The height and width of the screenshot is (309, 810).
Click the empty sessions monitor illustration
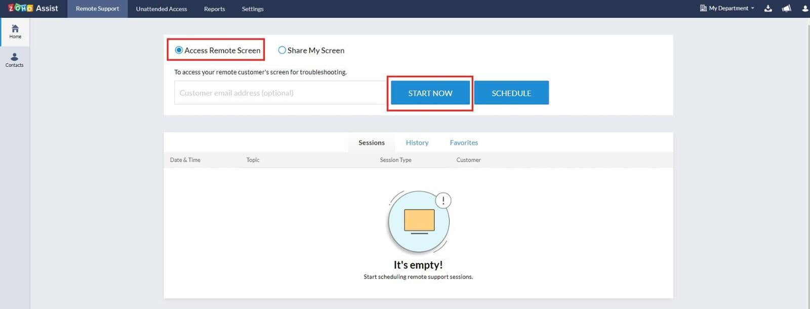pyautogui.click(x=419, y=221)
